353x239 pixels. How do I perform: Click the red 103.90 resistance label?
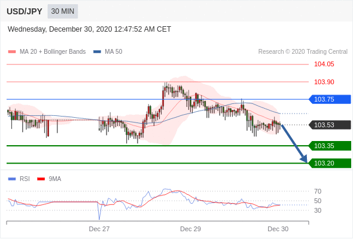(x=324, y=82)
